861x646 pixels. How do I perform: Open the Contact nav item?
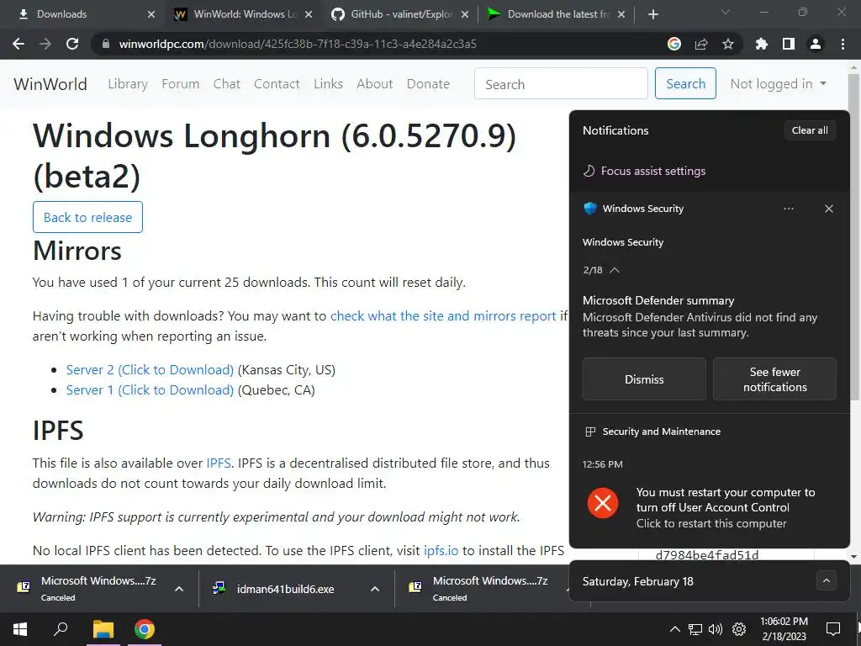(x=277, y=84)
